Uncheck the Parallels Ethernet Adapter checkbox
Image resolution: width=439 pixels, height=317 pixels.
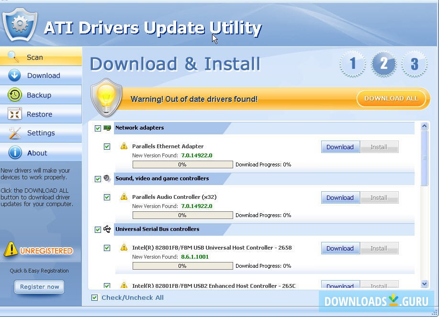107,147
